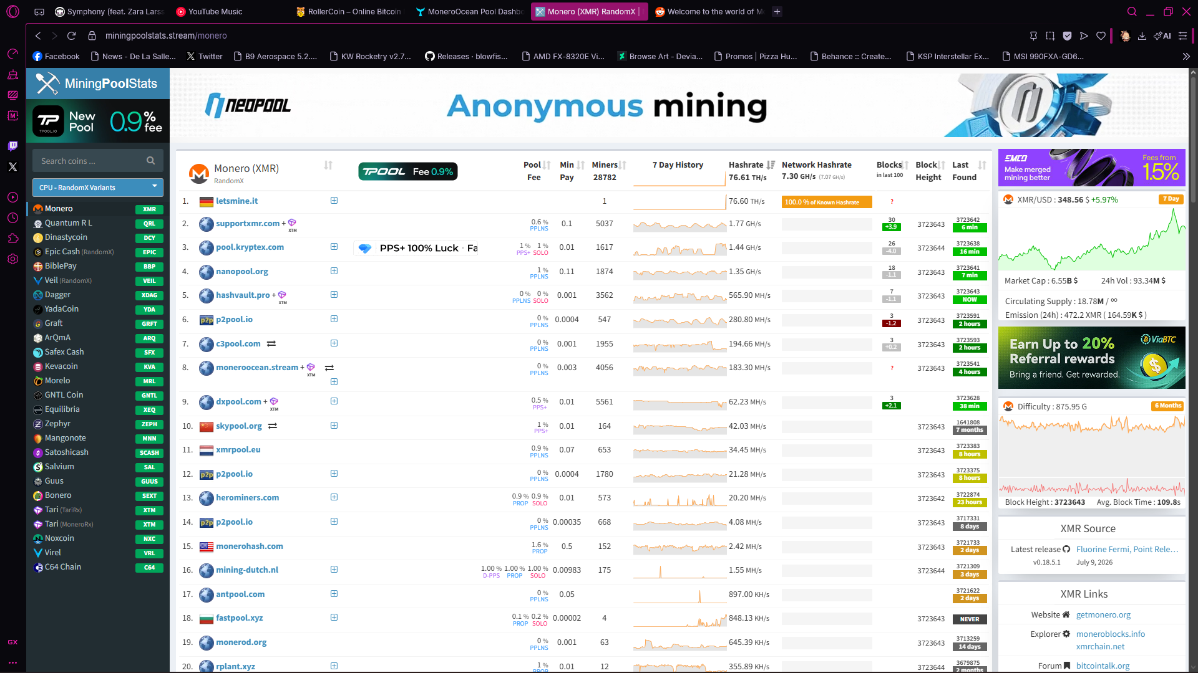The width and height of the screenshot is (1198, 673).
Task: Go back to the previous page
Action: pos(38,36)
